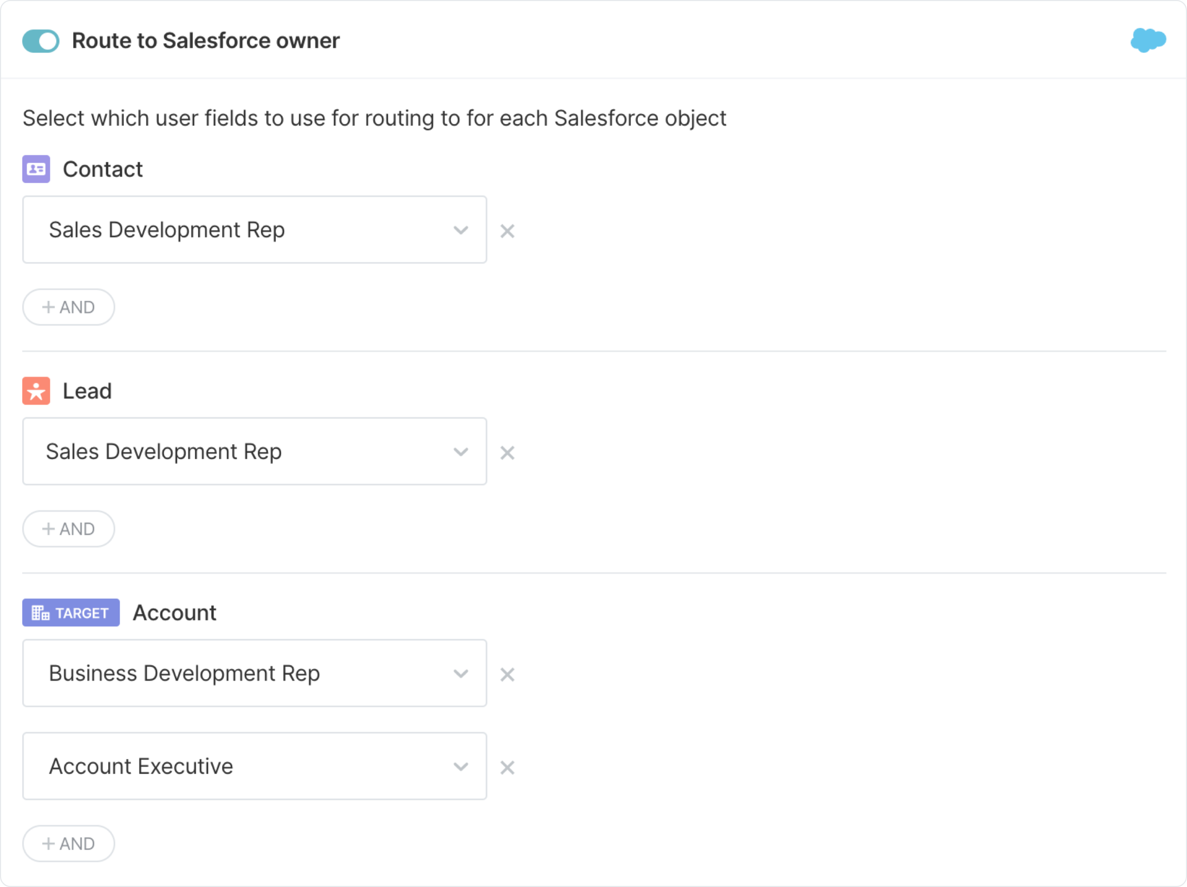Screen dimensions: 1187x887
Task: Remove Account Executive field
Action: click(x=508, y=768)
